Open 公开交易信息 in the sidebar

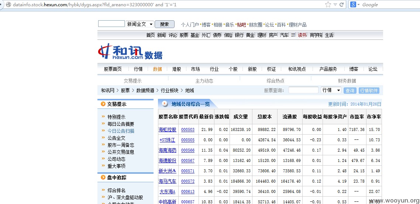pyautogui.click(x=121, y=152)
